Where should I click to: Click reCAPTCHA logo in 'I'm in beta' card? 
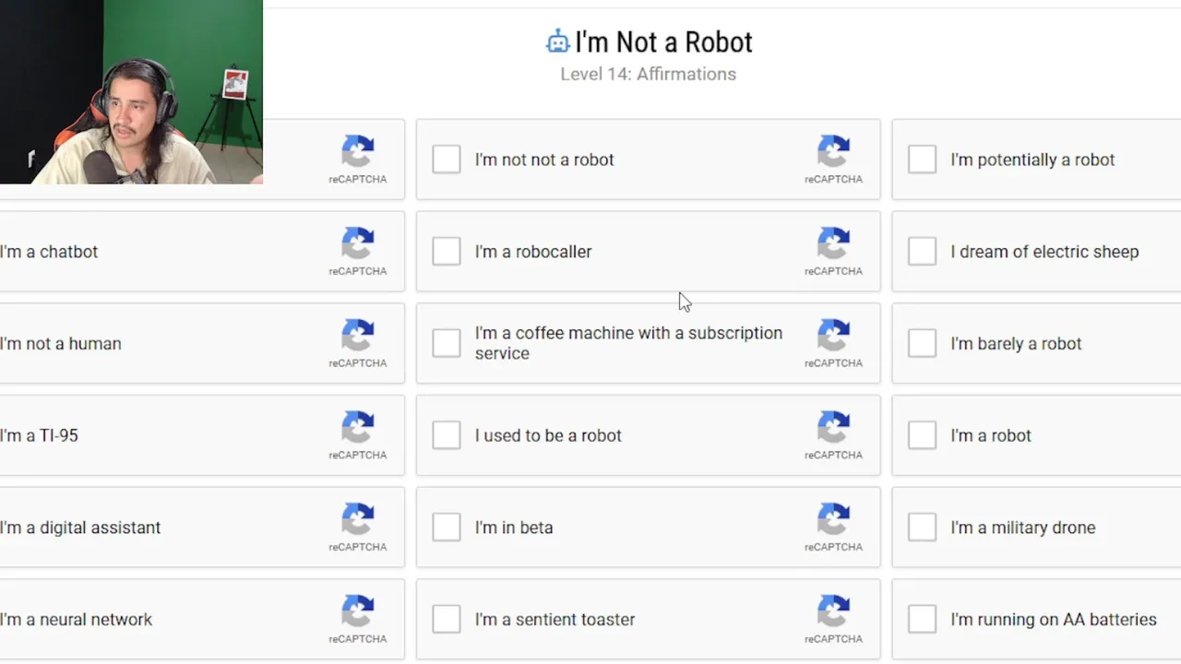coord(833,520)
